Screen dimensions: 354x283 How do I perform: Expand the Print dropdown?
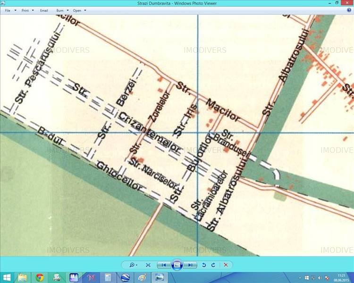[27, 10]
